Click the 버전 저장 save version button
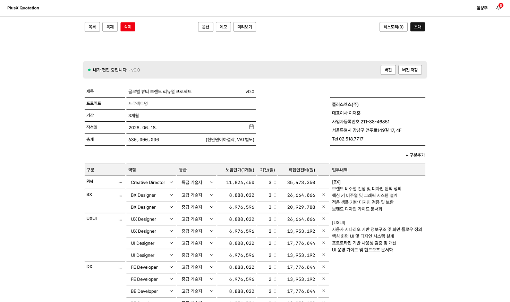This screenshot has height=302, width=510. [410, 70]
